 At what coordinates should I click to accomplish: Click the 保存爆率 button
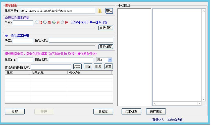(156, 112)
